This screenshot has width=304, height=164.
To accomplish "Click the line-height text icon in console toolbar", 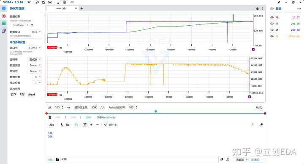I will (85, 125).
